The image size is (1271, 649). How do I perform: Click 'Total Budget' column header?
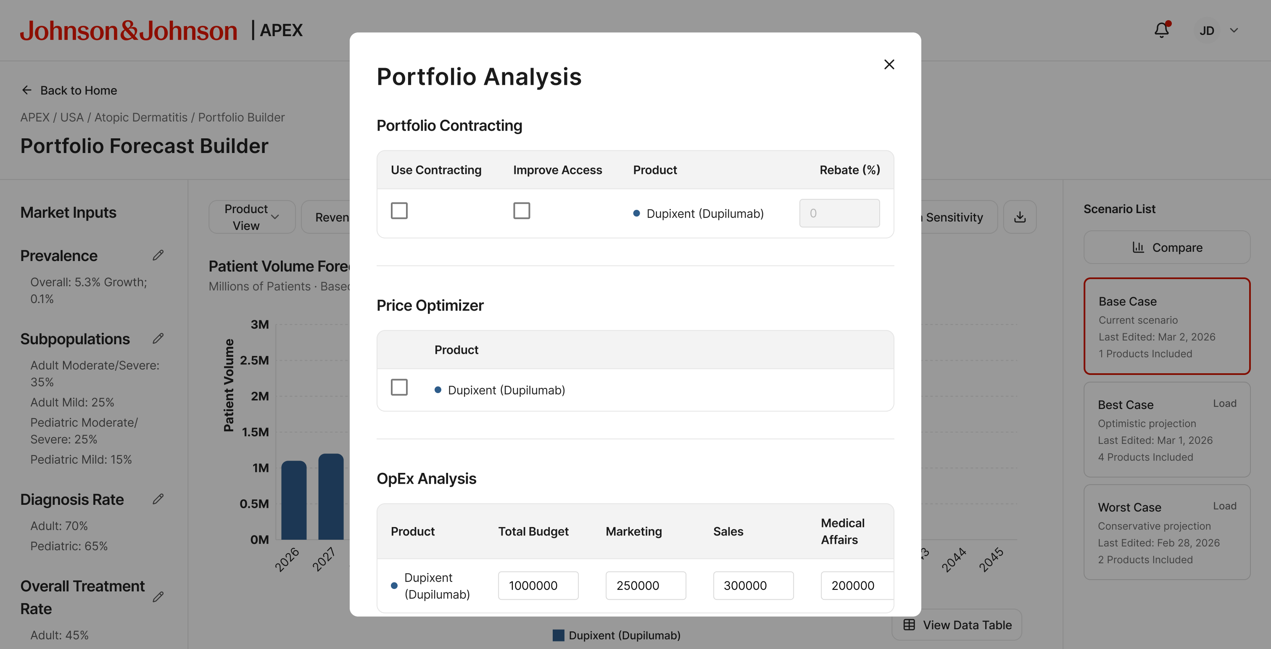point(533,532)
